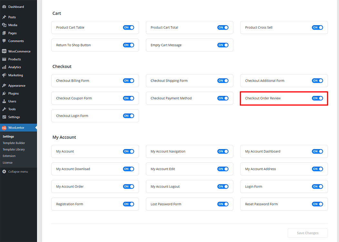This screenshot has width=339, height=242.
Task: Disable the Product Cart Table switch
Action: (x=128, y=27)
